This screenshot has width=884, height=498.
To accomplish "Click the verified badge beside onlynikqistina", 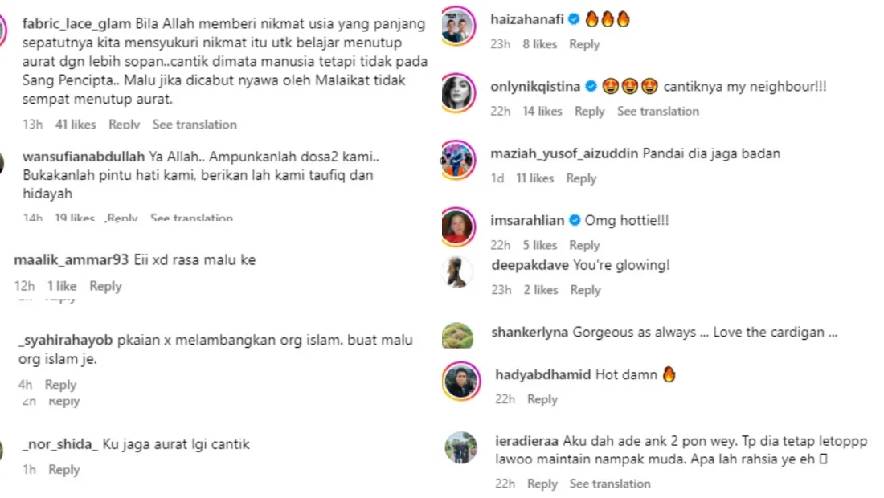I will click(x=591, y=86).
